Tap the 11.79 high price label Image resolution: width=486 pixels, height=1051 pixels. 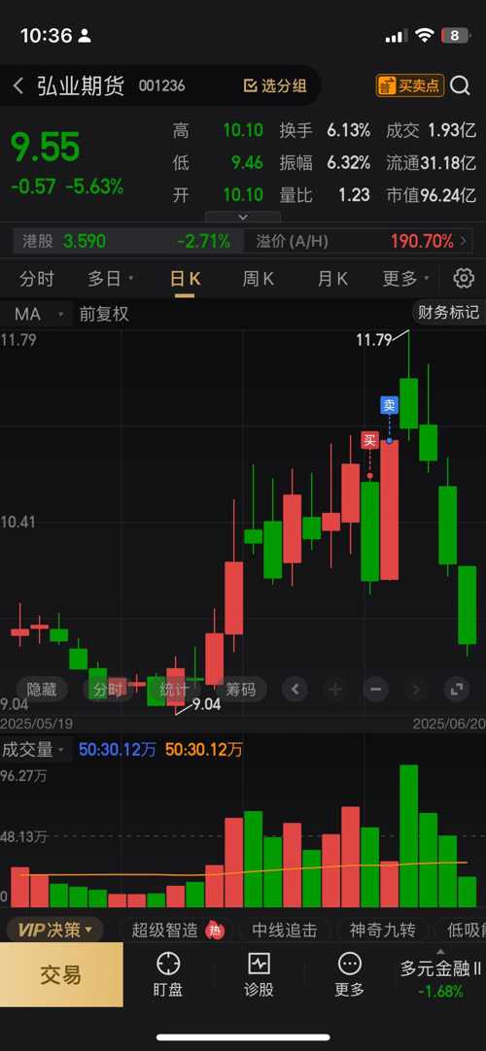tap(373, 340)
